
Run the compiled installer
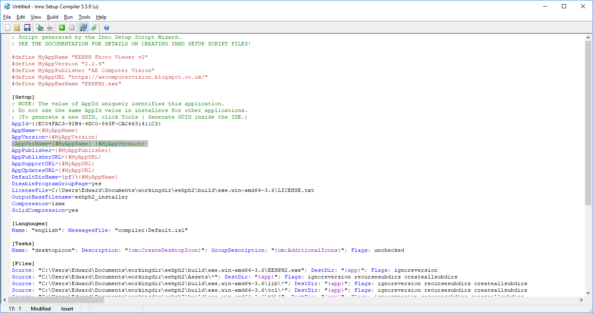point(62,27)
